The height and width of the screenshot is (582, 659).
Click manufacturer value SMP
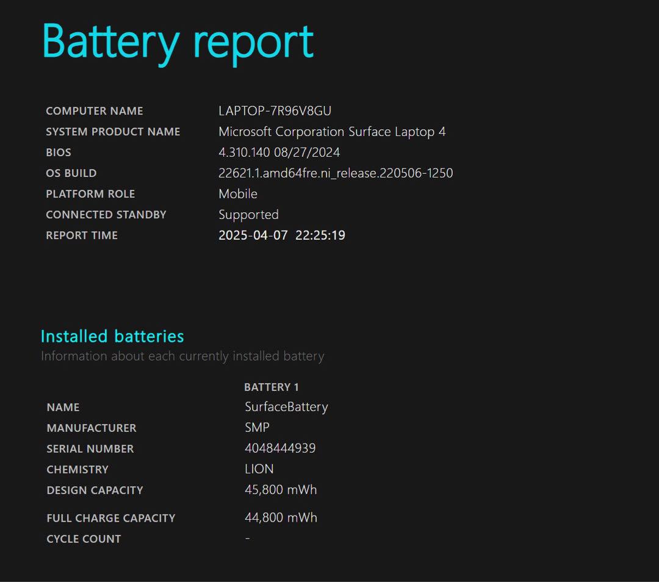(257, 428)
